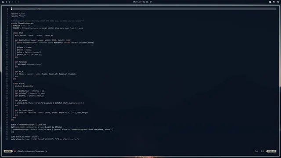The image size is (281, 158).
Task: Click the def by_theme line
Action: 21,101
